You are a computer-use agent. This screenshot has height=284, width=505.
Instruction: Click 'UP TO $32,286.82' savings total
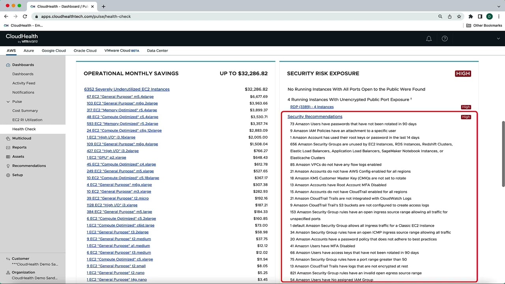(x=243, y=73)
